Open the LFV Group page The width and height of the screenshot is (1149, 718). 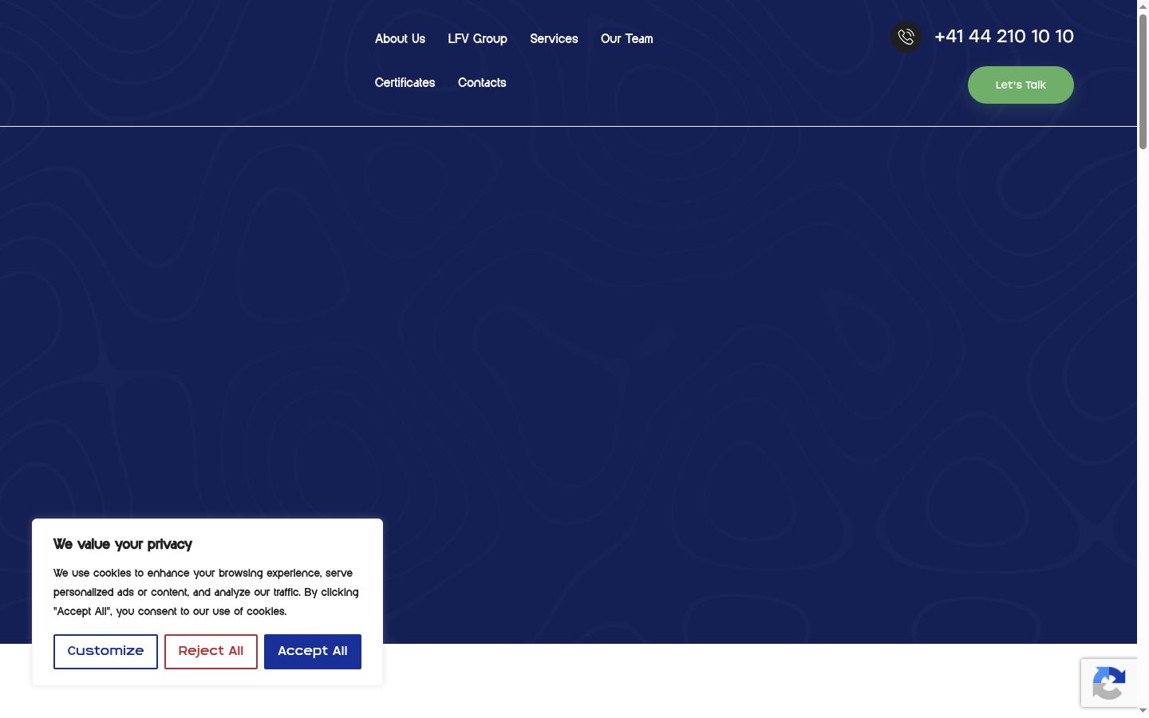pyautogui.click(x=477, y=38)
